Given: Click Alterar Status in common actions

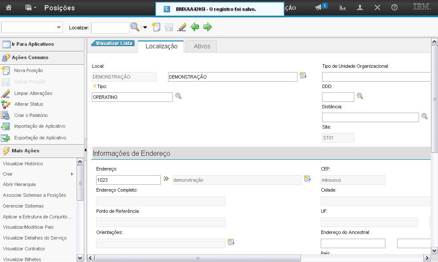Looking at the screenshot, I should (x=28, y=104).
